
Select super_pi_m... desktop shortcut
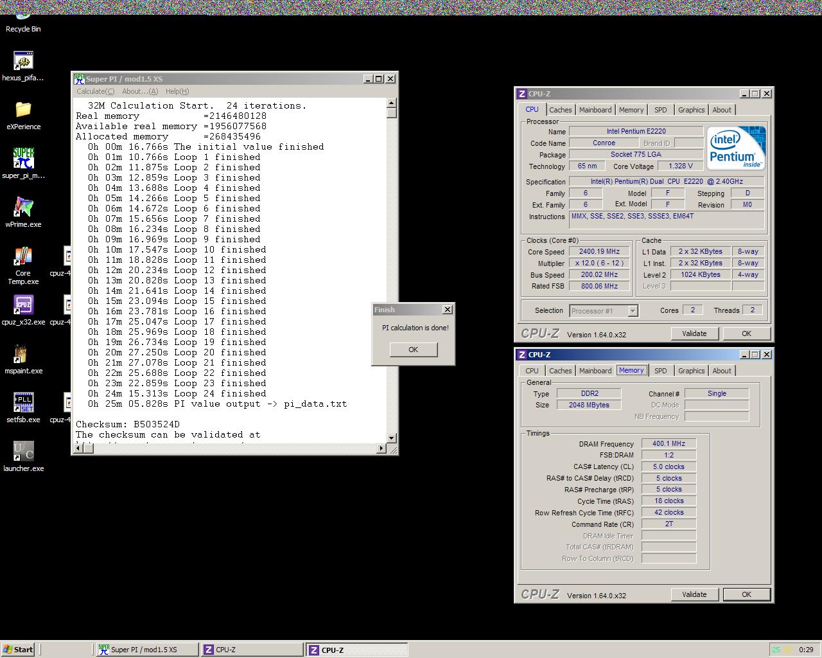pos(23,164)
